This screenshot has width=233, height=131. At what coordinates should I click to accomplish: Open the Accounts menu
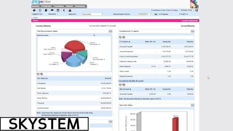pyautogui.click(x=36, y=6)
